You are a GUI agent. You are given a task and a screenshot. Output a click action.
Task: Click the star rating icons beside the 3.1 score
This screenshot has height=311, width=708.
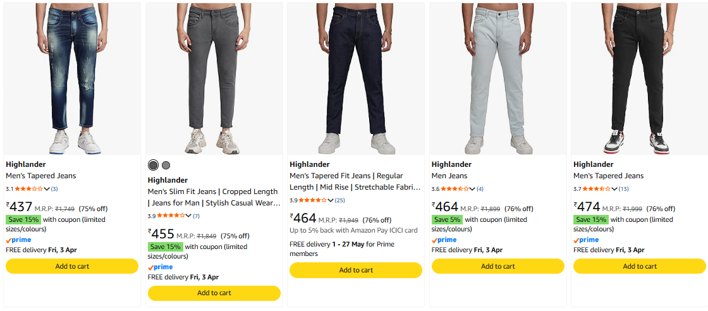coord(28,189)
